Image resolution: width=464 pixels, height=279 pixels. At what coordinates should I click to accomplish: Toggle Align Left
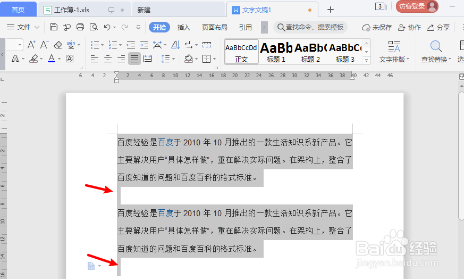click(95, 59)
